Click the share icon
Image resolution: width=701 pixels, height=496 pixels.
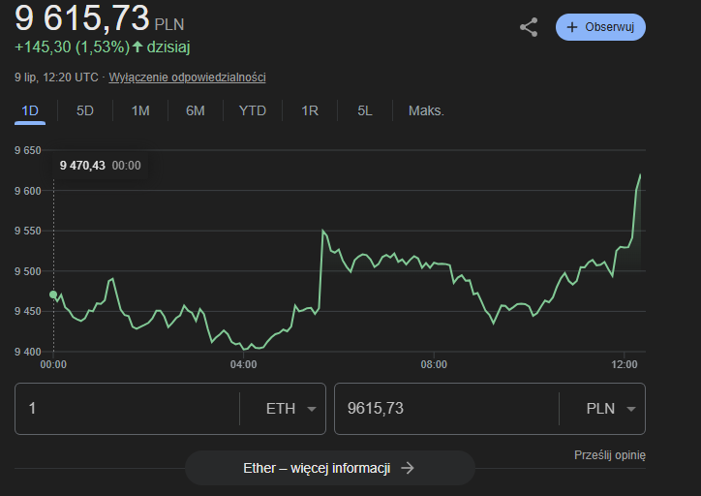coord(529,27)
